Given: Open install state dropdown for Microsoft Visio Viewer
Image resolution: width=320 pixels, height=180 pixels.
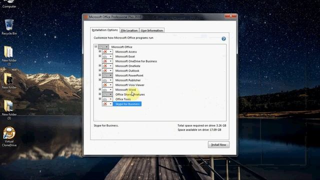Looking at the screenshot, I should [107, 85].
